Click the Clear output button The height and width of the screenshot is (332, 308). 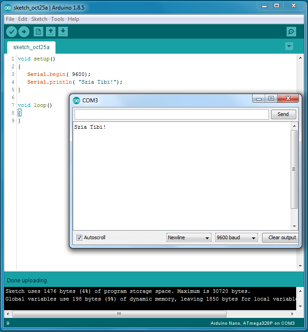[281, 237]
